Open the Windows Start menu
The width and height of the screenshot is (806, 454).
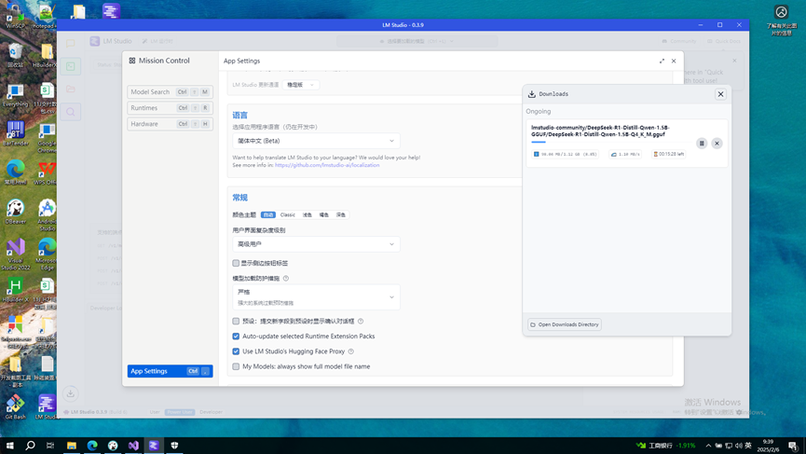pyautogui.click(x=9, y=446)
